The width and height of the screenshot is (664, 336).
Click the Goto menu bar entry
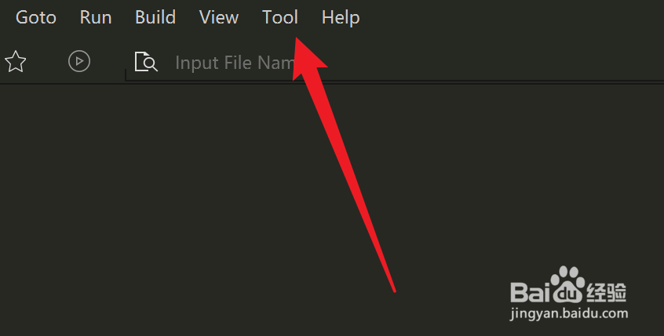[36, 17]
